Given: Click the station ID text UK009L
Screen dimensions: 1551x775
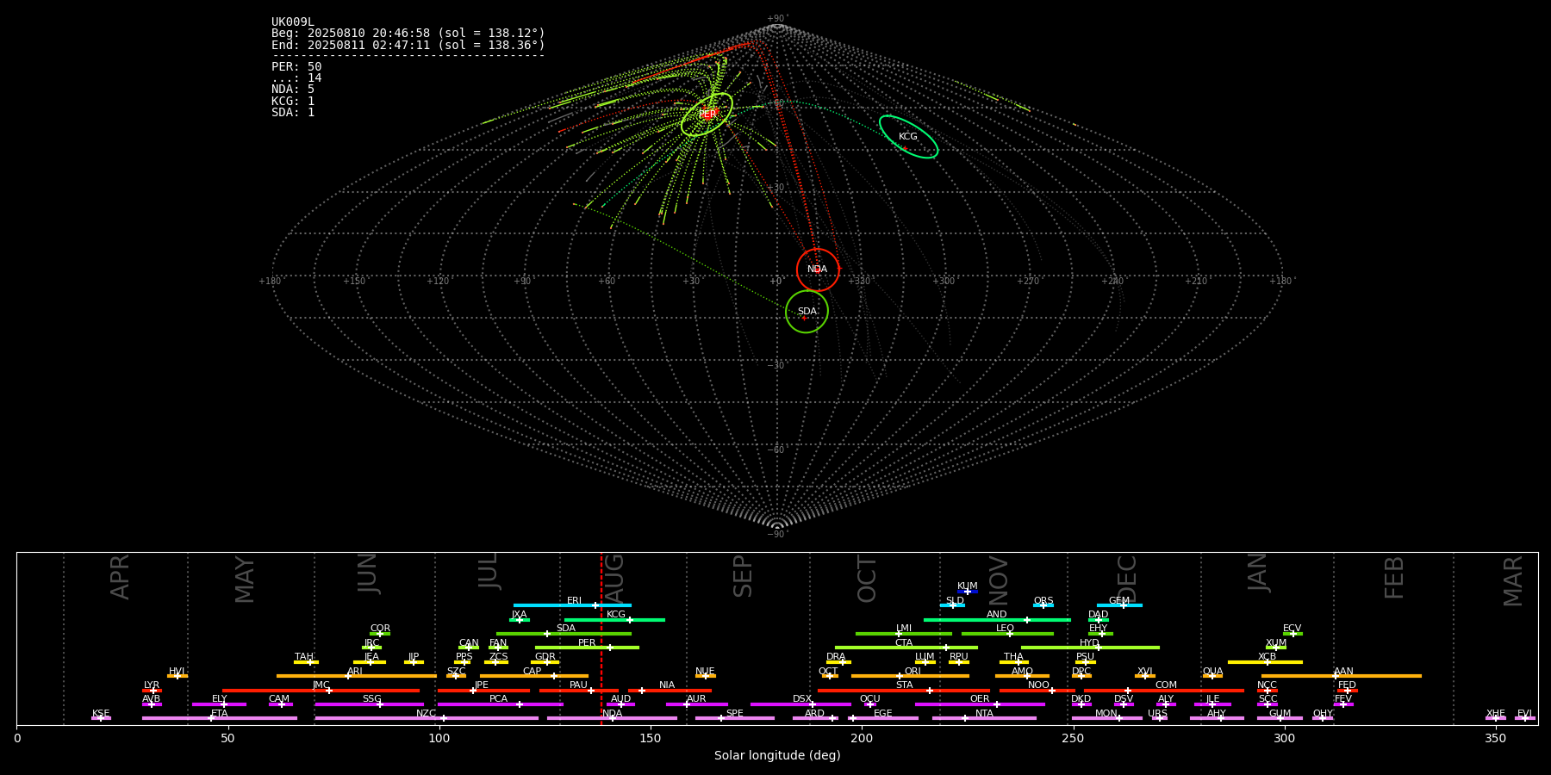Looking at the screenshot, I should click(x=293, y=22).
